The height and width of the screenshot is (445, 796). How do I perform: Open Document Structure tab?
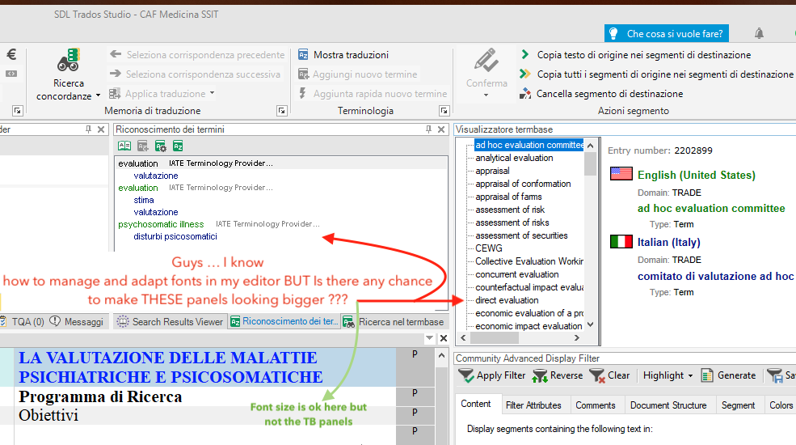pos(668,405)
